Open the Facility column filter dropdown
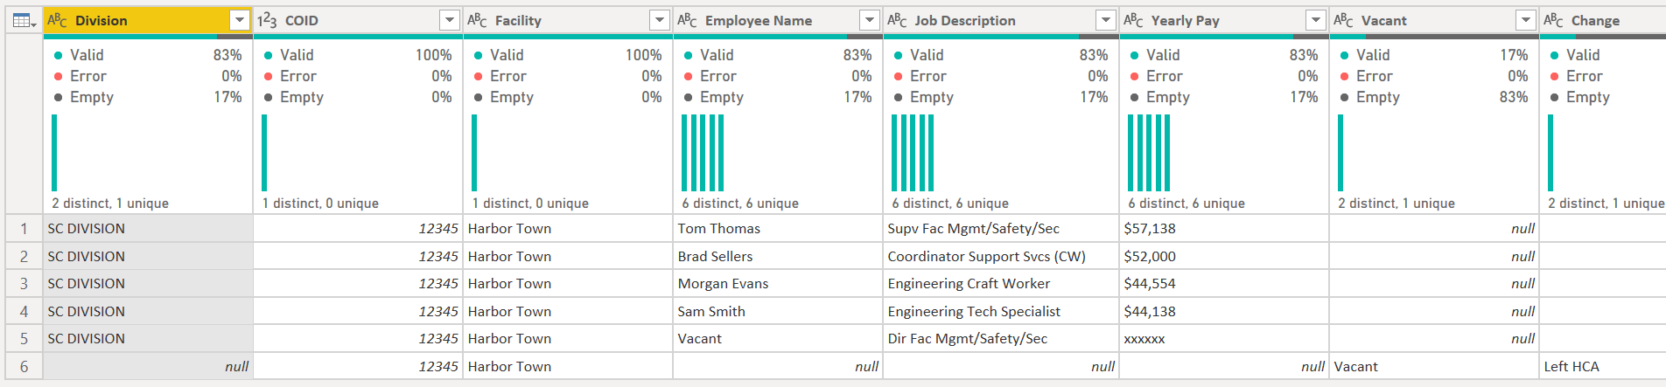 pos(659,20)
